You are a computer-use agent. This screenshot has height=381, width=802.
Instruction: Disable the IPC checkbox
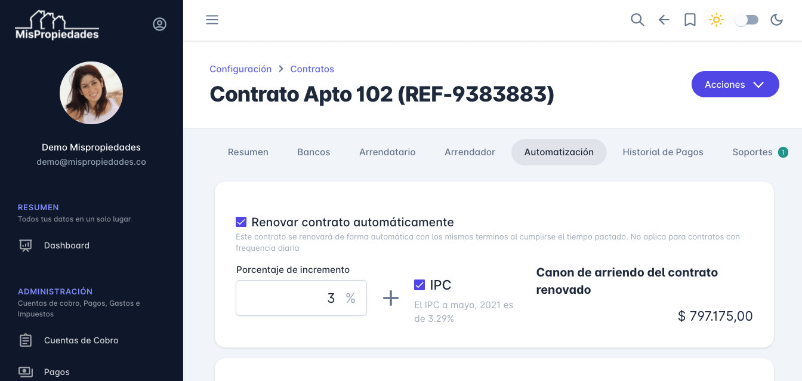pyautogui.click(x=419, y=285)
